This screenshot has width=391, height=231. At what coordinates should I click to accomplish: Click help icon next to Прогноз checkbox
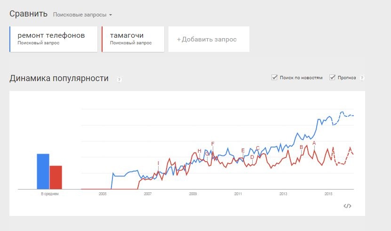(362, 78)
